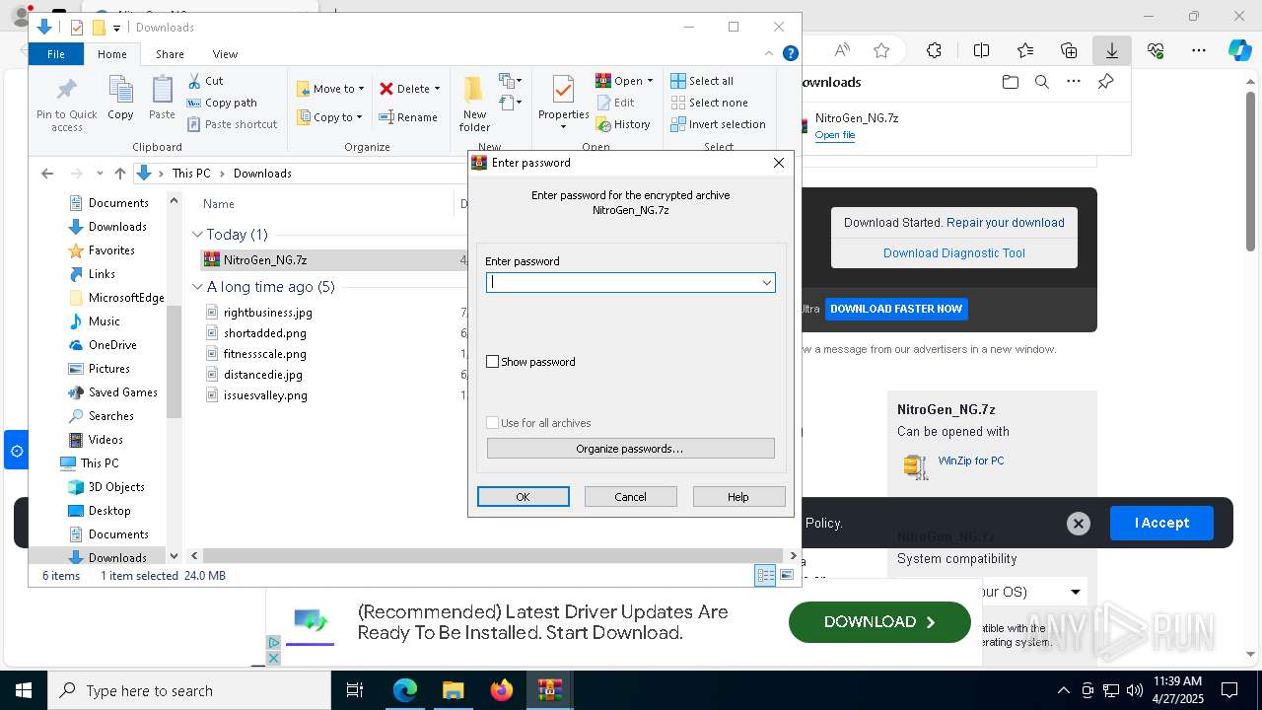The image size is (1262, 710).
Task: Open the password history dropdown arrow
Action: pos(766,283)
